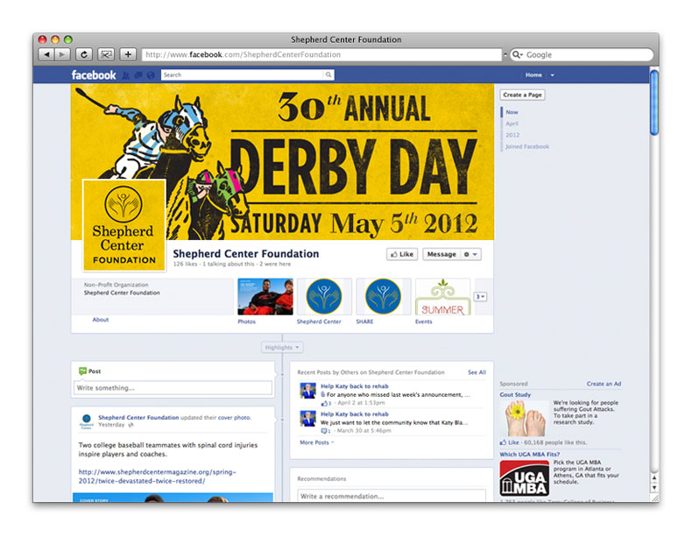Click the gear settings icon beside Message

coord(467,255)
